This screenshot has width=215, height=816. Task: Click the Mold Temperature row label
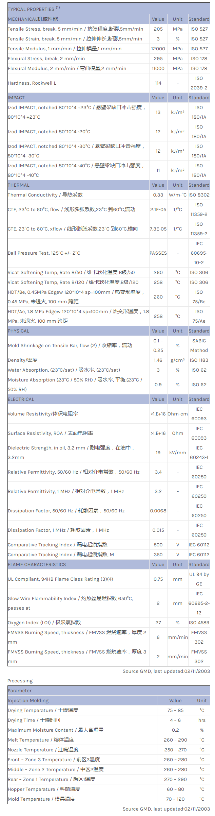coord(41,799)
